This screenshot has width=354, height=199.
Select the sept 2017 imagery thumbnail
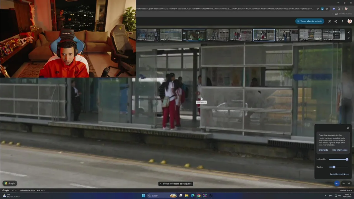(x=241, y=35)
